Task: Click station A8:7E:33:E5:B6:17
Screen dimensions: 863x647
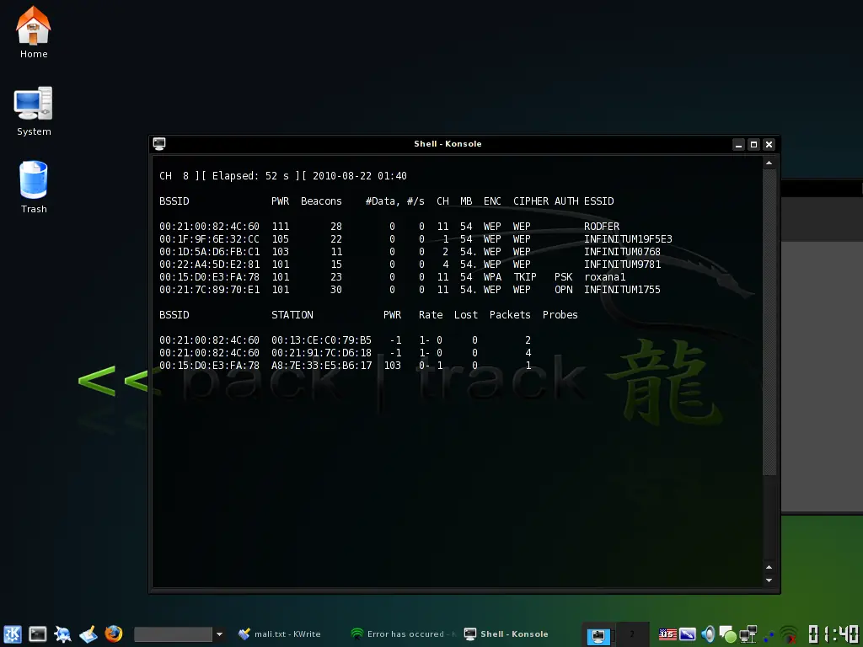Action: 321,366
